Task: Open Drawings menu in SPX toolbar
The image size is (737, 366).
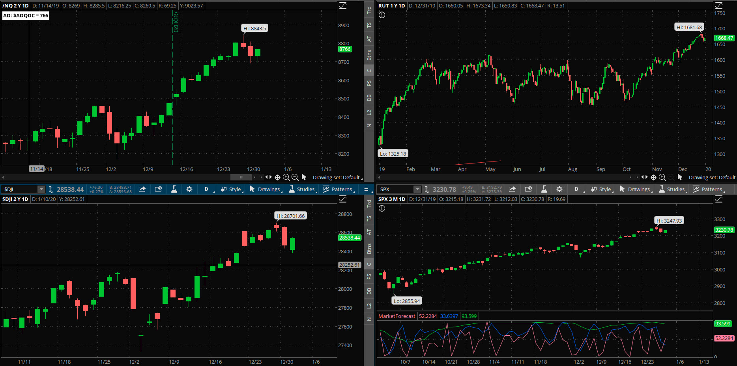Action: click(x=636, y=189)
